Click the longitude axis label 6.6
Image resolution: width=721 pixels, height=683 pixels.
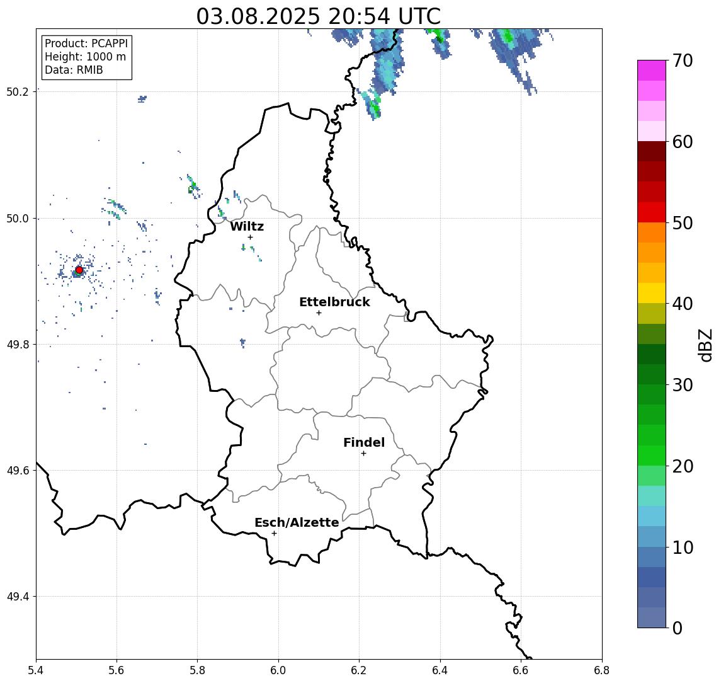point(521,670)
